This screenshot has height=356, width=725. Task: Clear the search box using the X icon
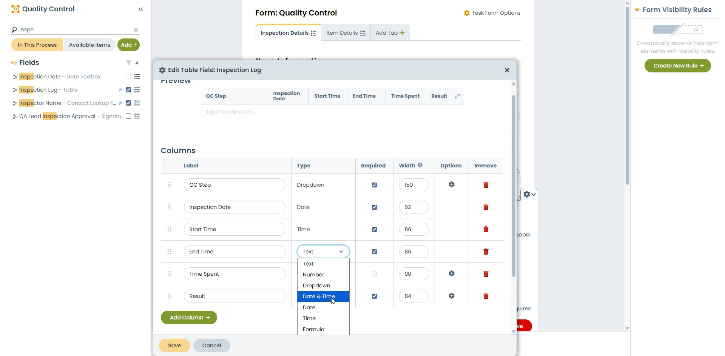click(x=136, y=30)
